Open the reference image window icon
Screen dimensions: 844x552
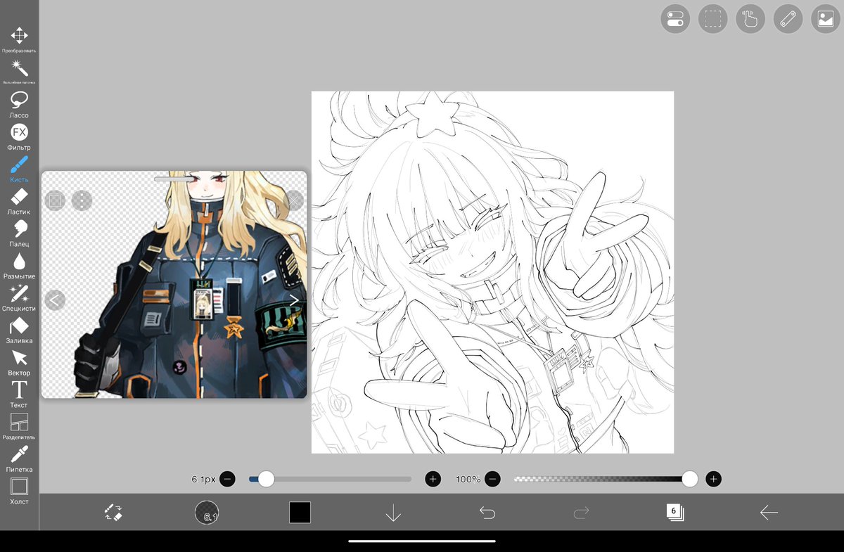coord(826,19)
